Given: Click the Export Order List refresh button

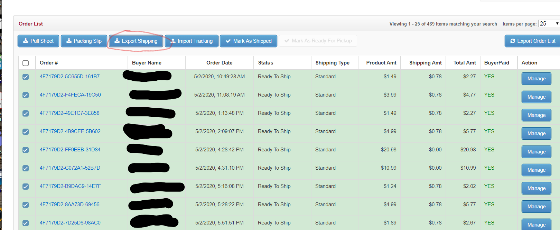Looking at the screenshot, I should coord(533,41).
